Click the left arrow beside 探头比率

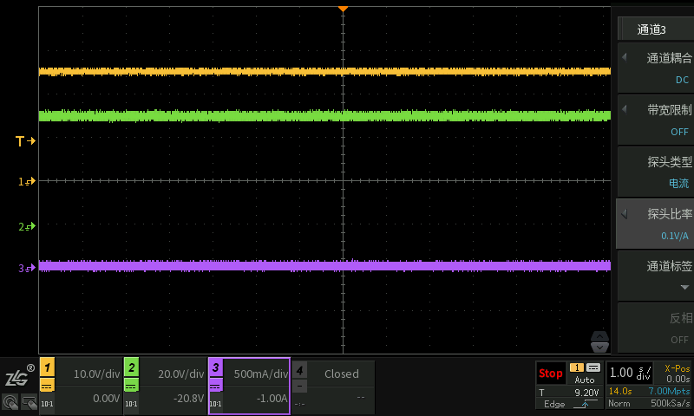(x=624, y=214)
